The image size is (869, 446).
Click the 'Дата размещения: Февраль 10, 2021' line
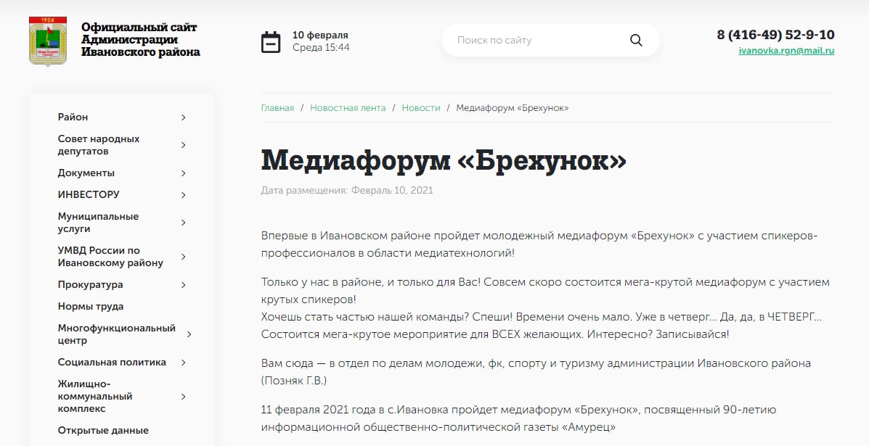point(347,190)
